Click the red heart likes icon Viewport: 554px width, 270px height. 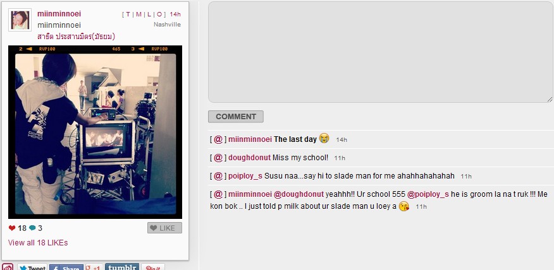click(x=12, y=228)
